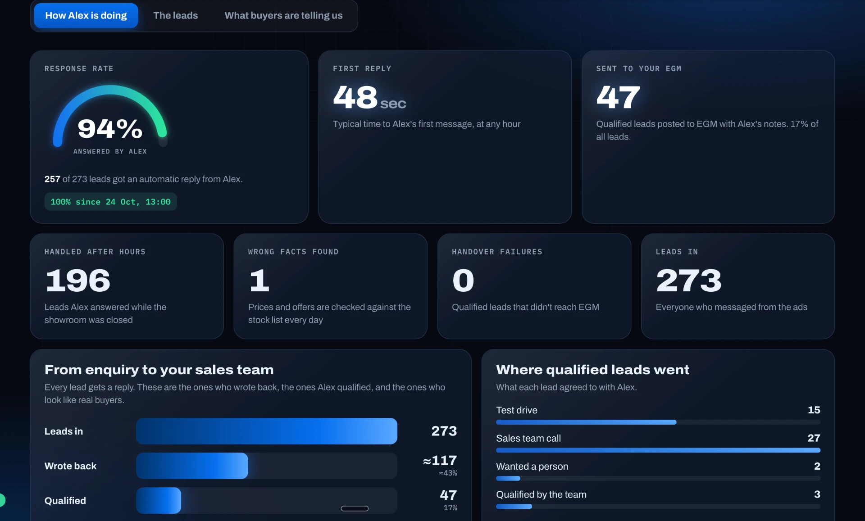This screenshot has width=865, height=521.
Task: Click the '0' handover failures number
Action: coord(463,280)
